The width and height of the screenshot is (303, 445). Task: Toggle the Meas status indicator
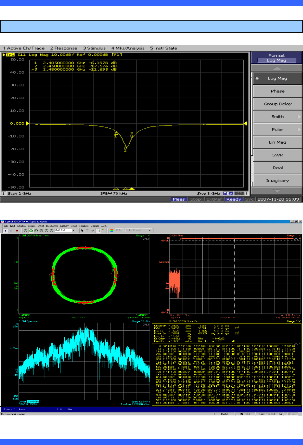coord(179,199)
